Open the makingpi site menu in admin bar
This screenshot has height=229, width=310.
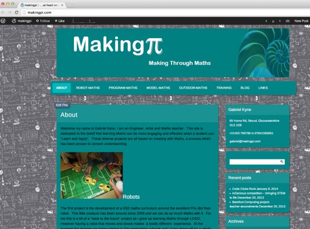click(x=22, y=21)
